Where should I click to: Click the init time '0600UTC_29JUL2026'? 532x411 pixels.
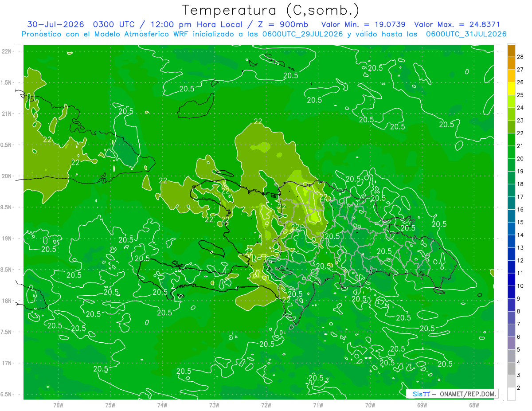click(302, 34)
